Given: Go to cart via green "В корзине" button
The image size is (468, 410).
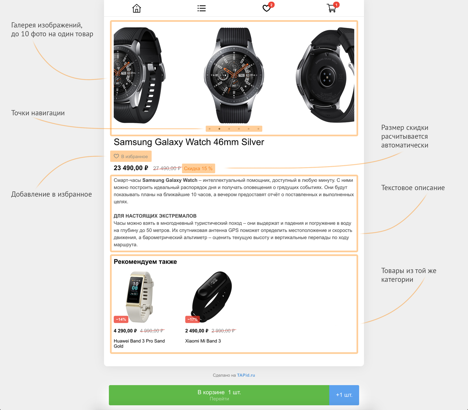Looking at the screenshot, I should coord(219,395).
